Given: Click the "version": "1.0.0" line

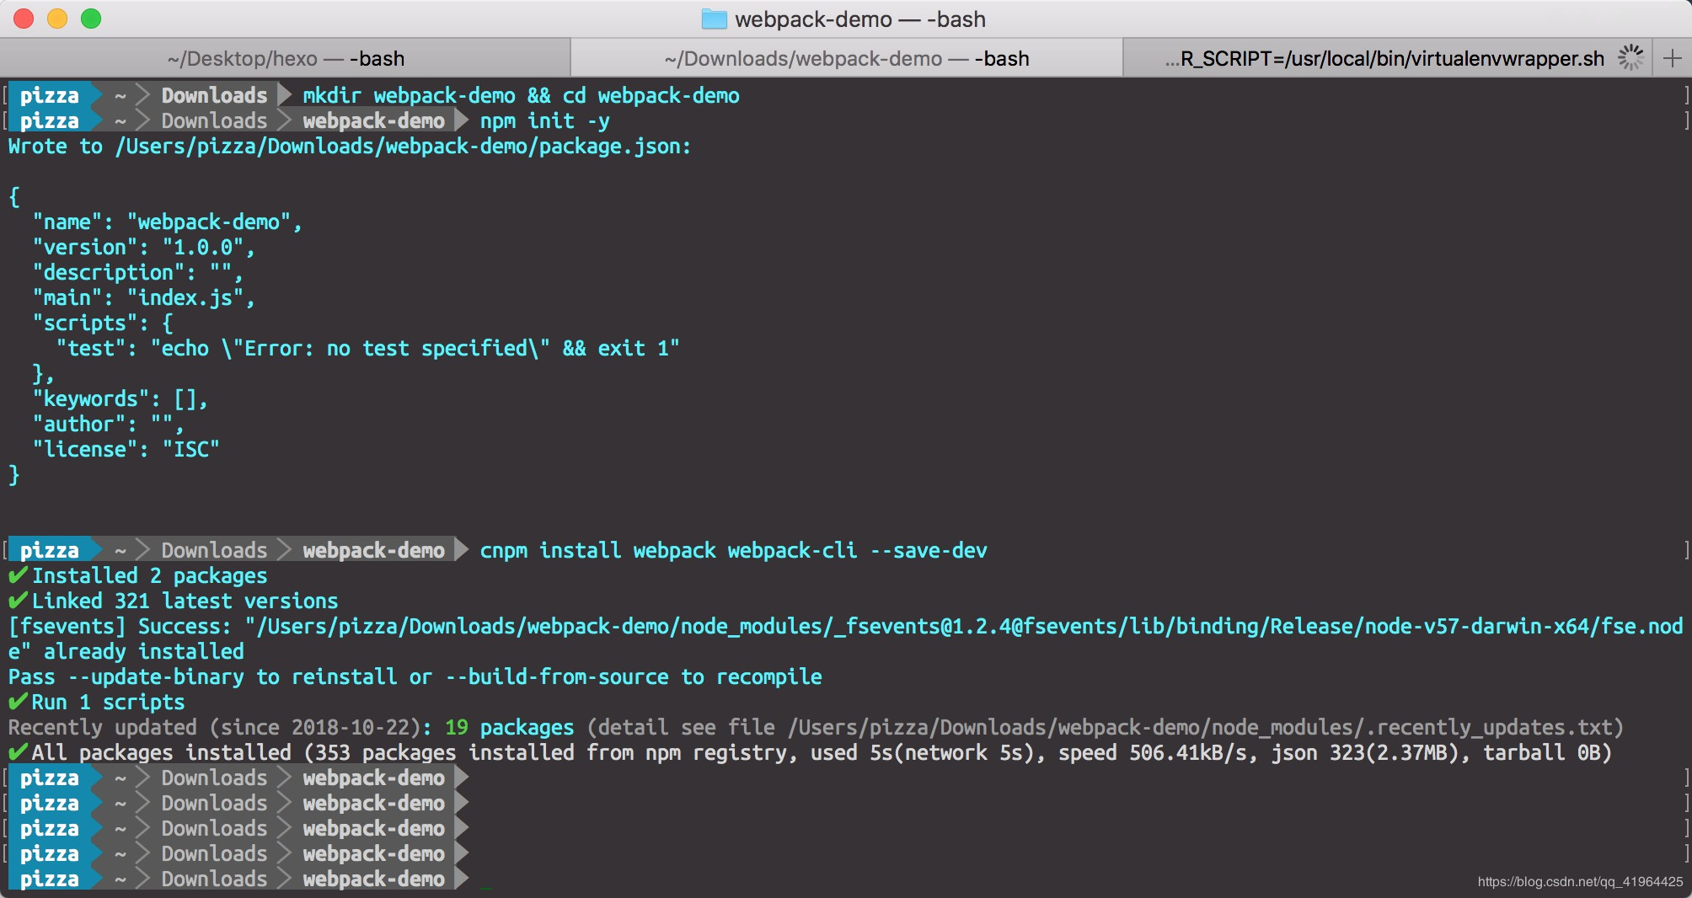Looking at the screenshot, I should click(143, 248).
